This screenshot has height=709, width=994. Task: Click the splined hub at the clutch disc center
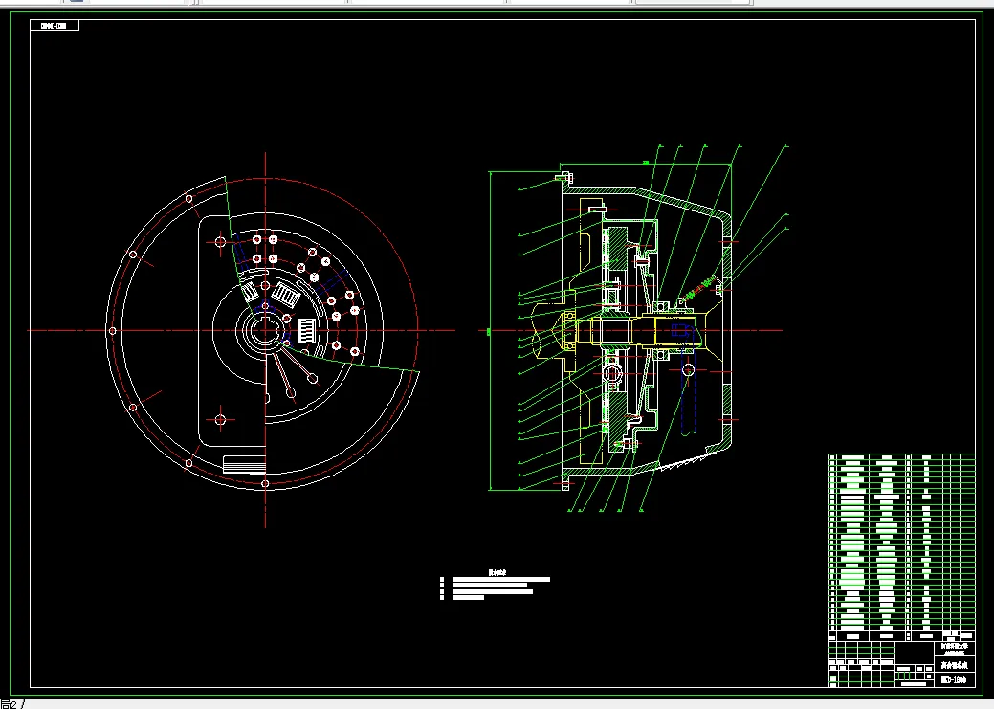(265, 330)
